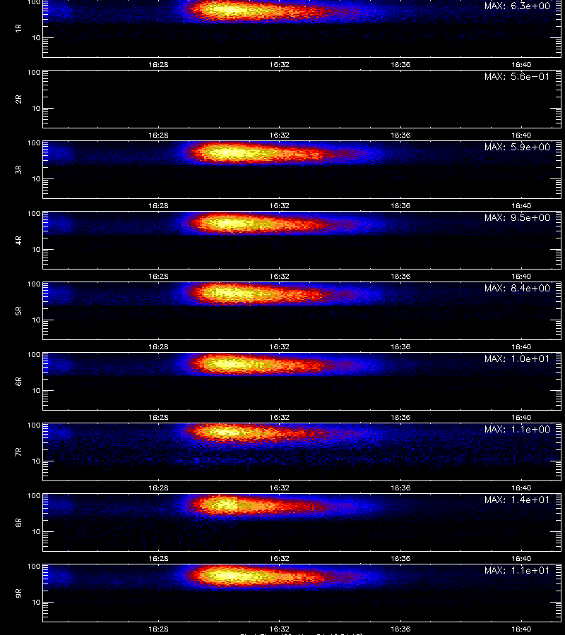Image resolution: width=565 pixels, height=635 pixels.
Task: Click the '8R' detector axis label
Action: pyautogui.click(x=18, y=522)
